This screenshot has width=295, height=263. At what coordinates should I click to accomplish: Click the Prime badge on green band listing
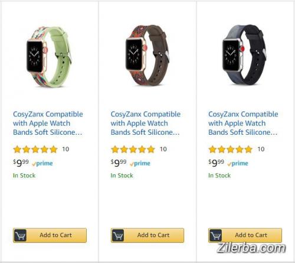click(x=42, y=163)
